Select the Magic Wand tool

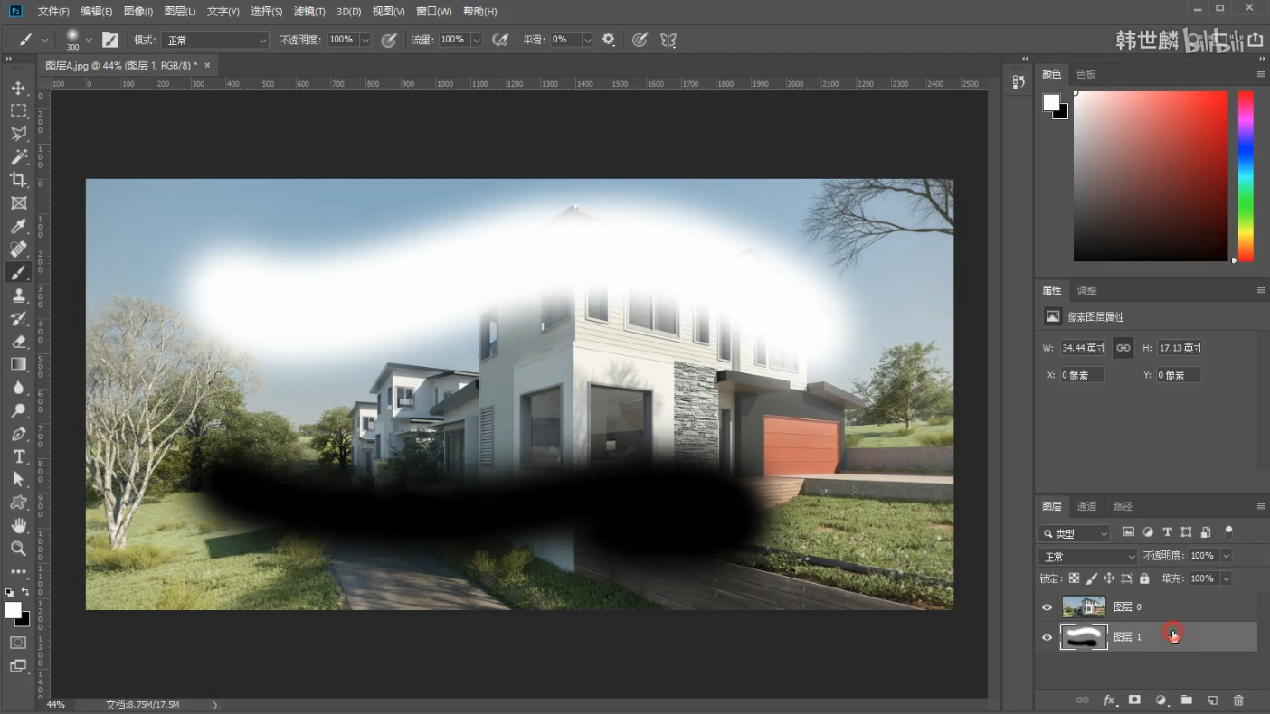(18, 157)
